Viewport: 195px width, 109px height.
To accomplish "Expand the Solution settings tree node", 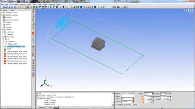I will (2, 15).
